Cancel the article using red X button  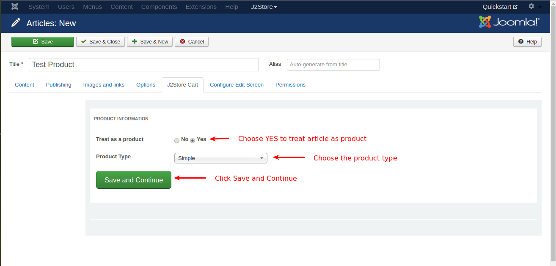click(x=192, y=42)
